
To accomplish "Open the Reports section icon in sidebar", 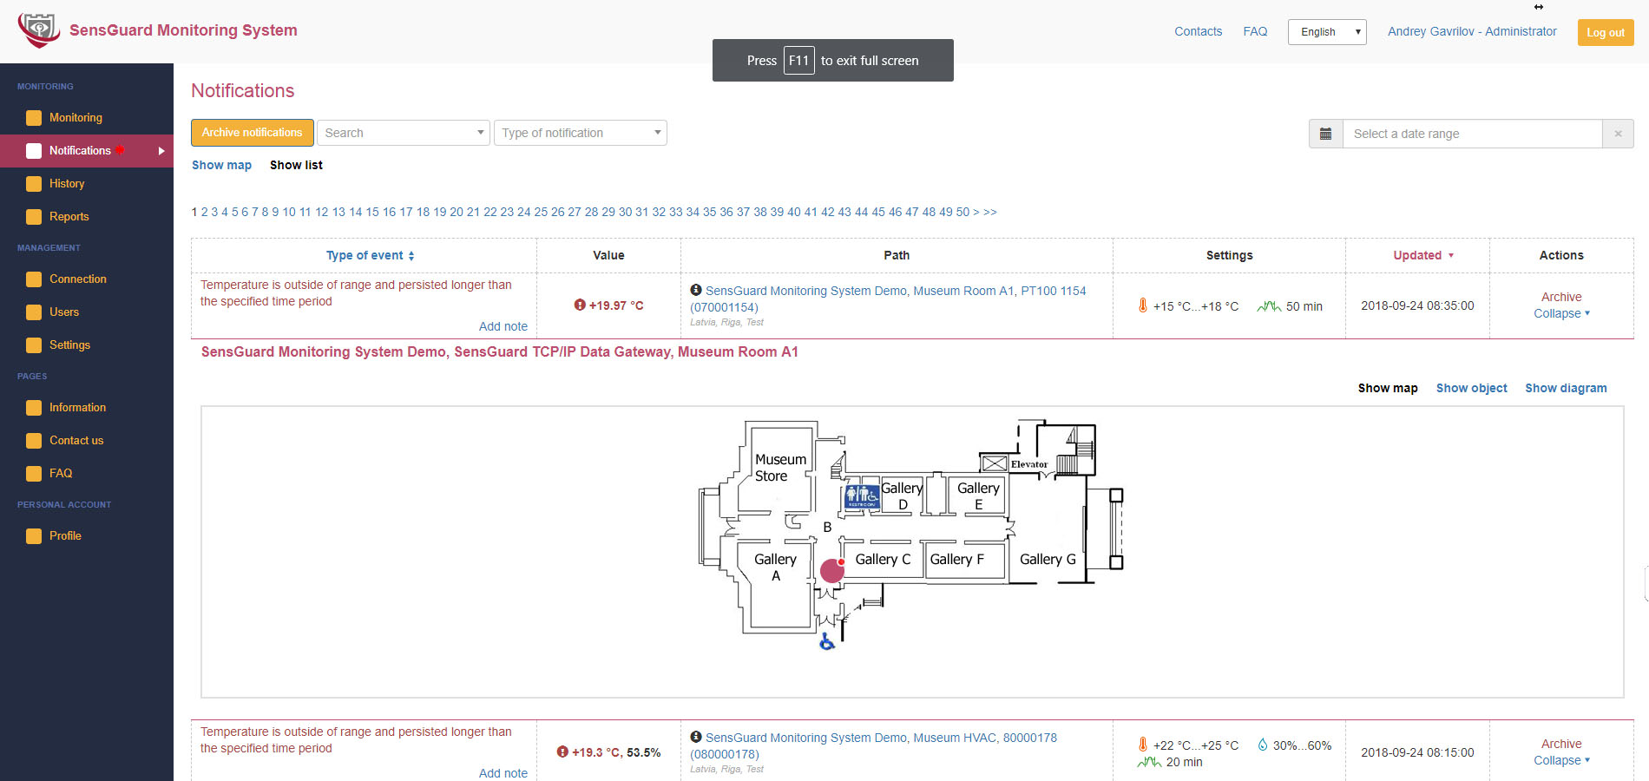I will pos(34,216).
